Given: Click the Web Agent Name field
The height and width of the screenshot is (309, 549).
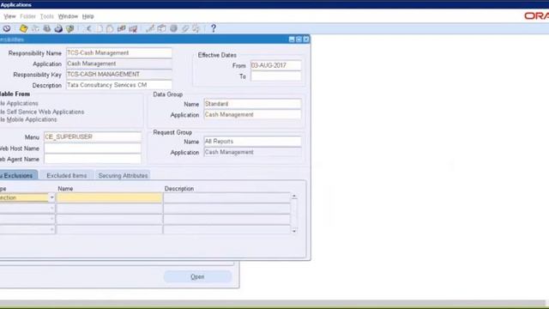Looking at the screenshot, I should pos(93,159).
